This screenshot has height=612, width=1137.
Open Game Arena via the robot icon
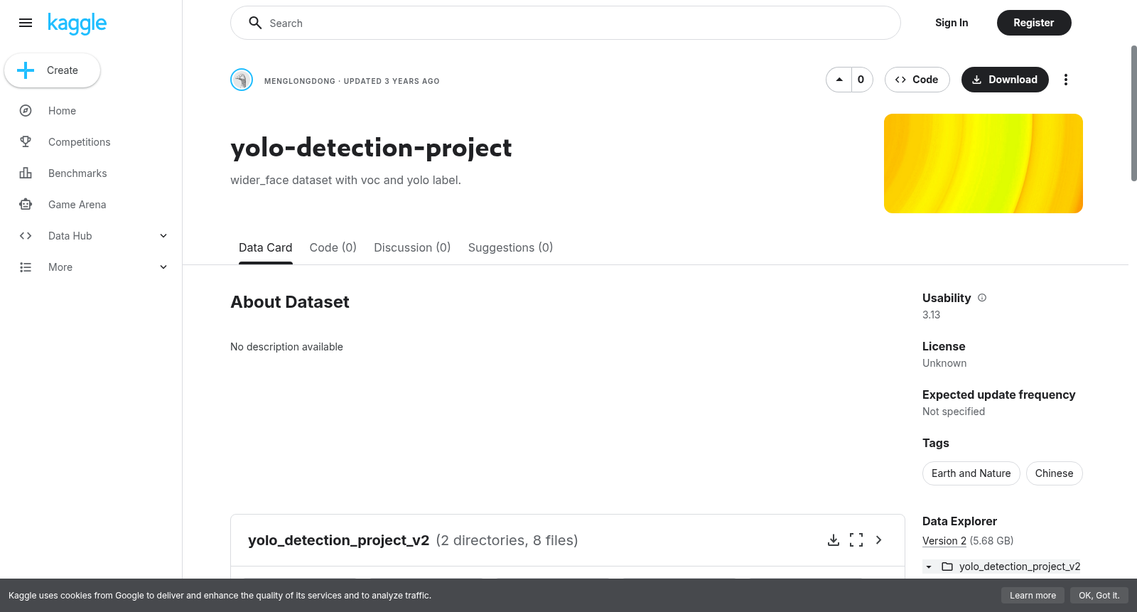26,205
